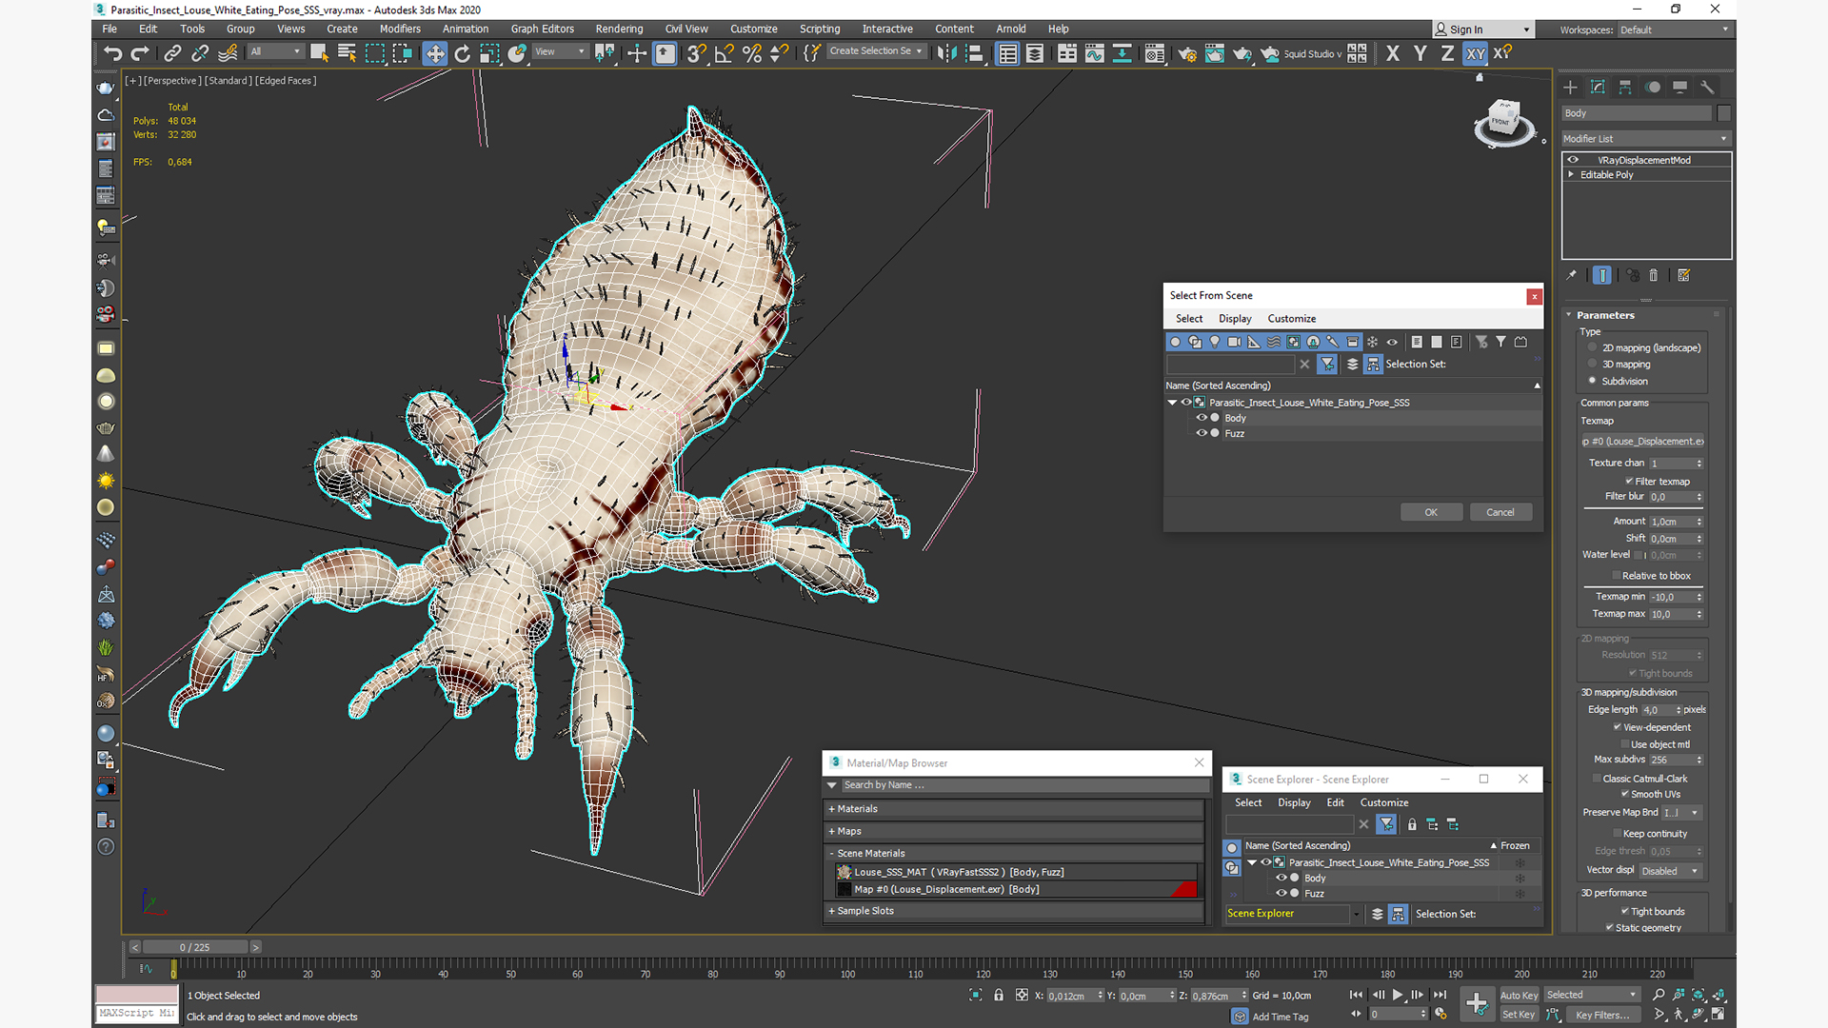Switch to Display tab in Select From Scene
The height and width of the screenshot is (1028, 1828).
click(x=1234, y=319)
